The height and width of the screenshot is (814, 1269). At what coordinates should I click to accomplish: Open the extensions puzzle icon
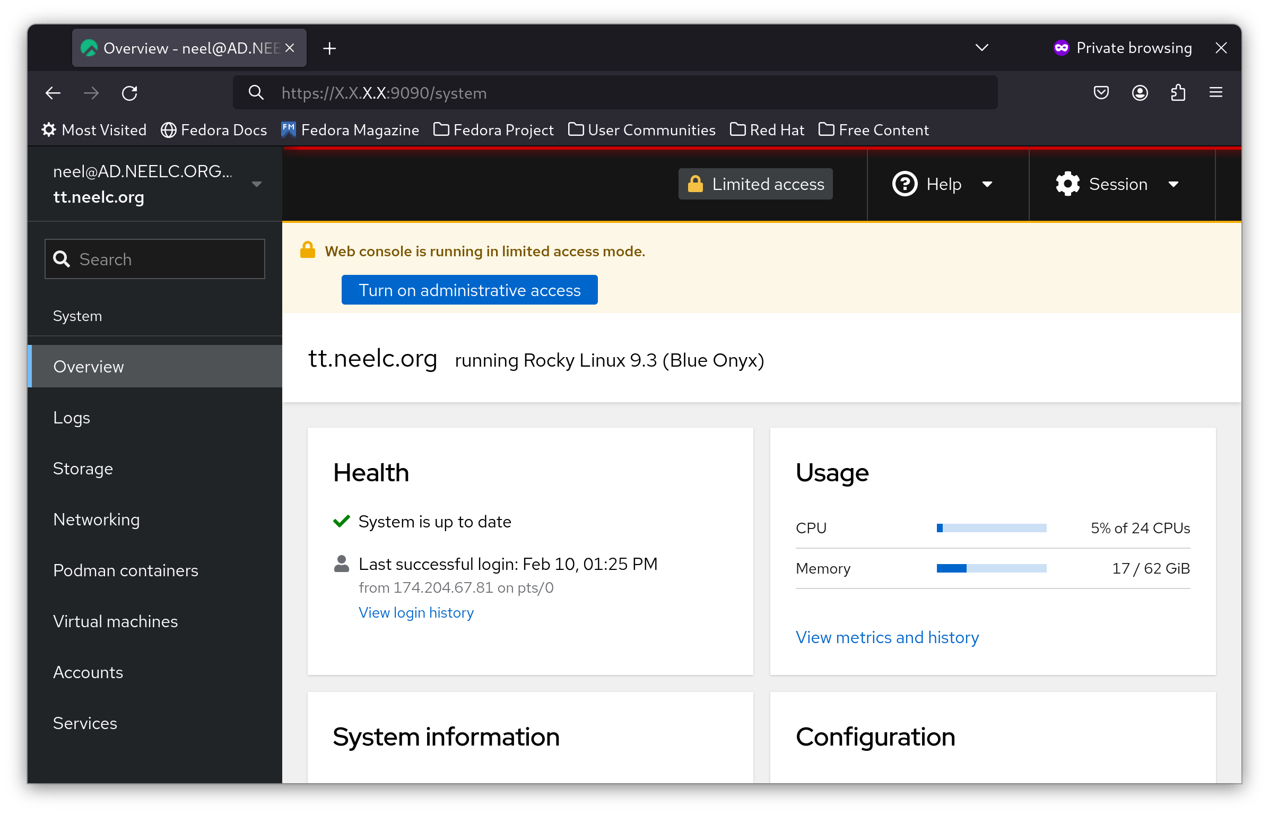coord(1178,93)
